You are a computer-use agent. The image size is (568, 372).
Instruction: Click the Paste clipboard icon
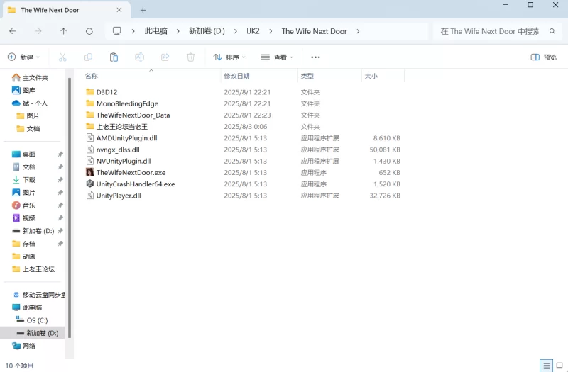[114, 57]
